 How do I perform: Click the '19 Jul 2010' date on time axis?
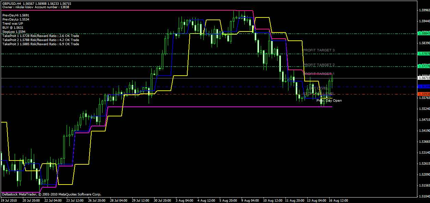click(x=9, y=200)
